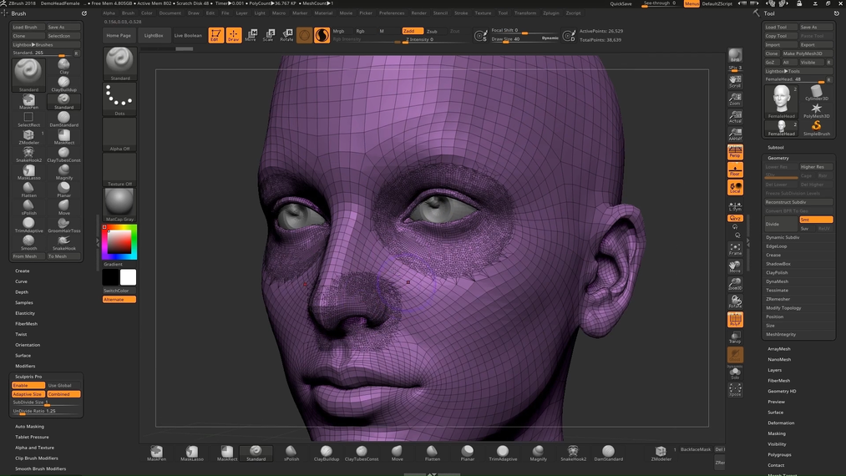Open the Stroke menu

point(461,13)
